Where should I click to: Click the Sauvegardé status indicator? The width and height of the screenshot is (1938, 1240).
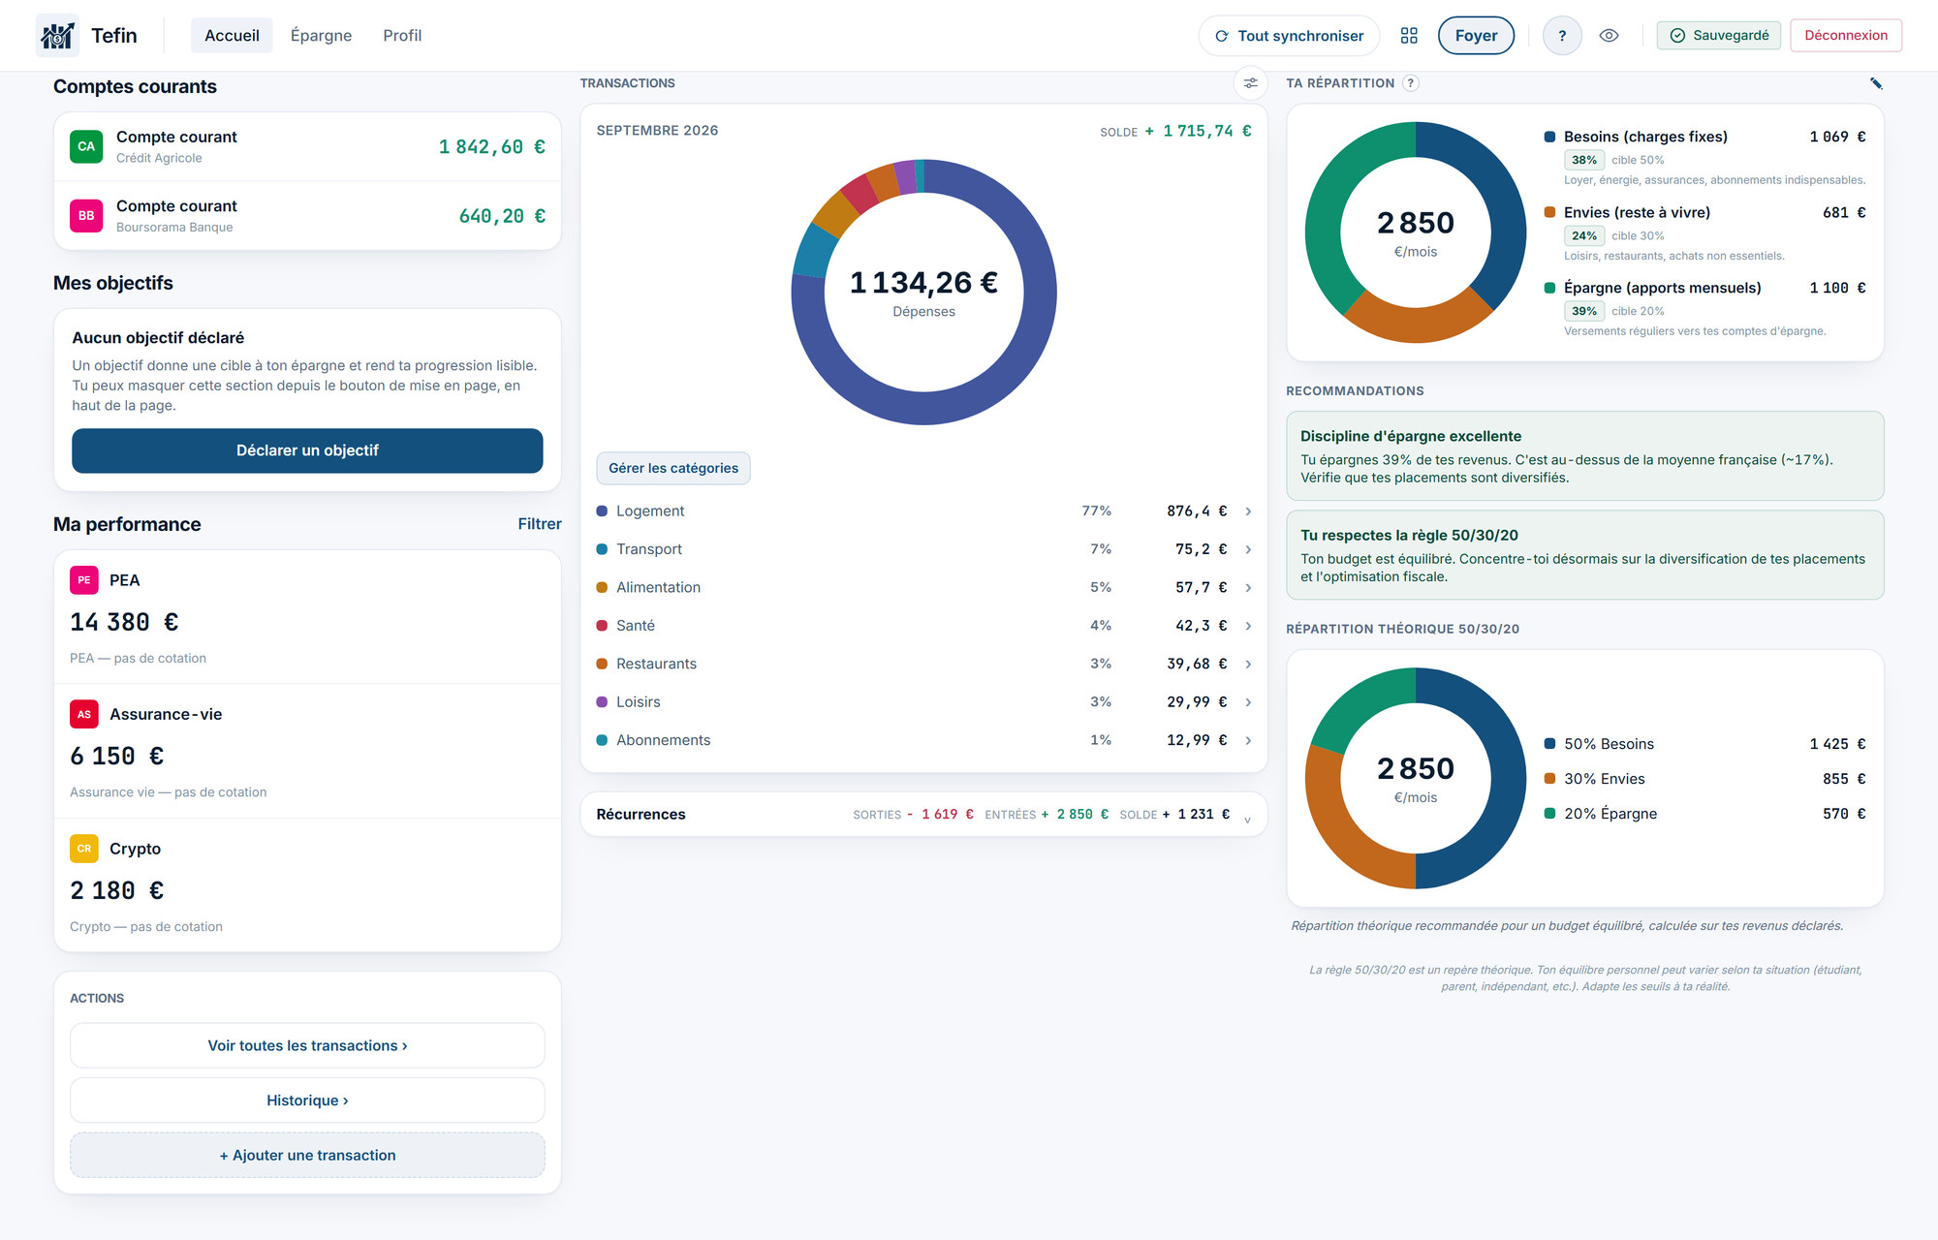pyautogui.click(x=1719, y=36)
